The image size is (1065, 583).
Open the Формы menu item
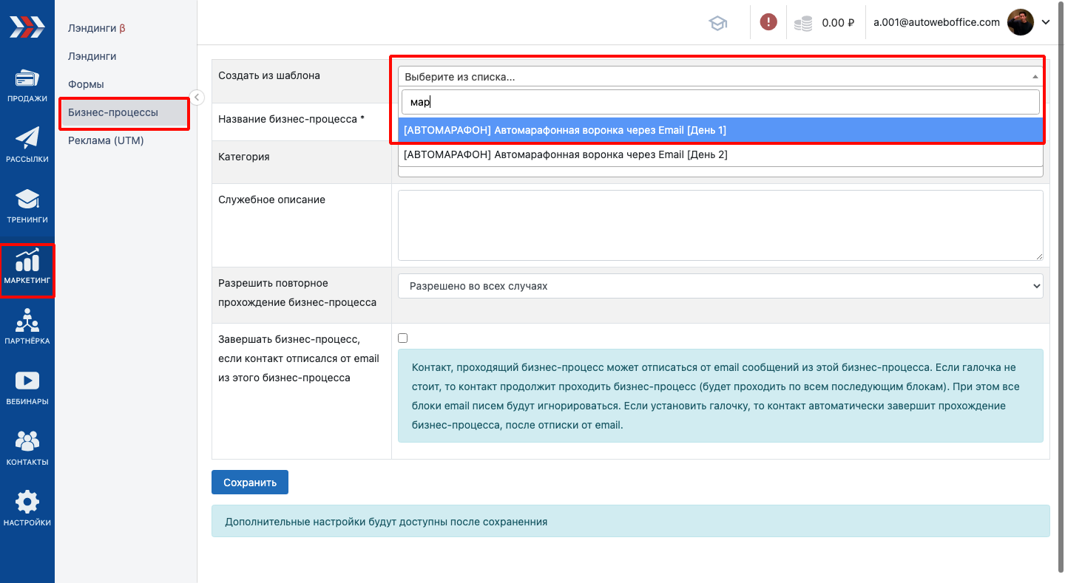point(86,84)
